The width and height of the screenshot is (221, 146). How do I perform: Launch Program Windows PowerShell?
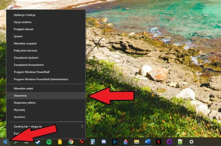[46, 72]
